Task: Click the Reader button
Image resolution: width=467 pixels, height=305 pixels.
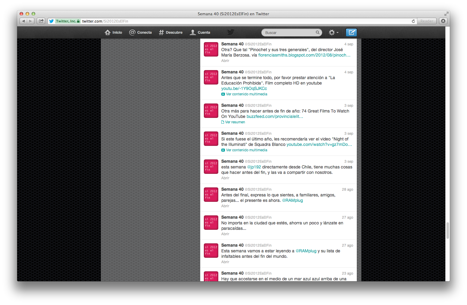Action: click(427, 21)
